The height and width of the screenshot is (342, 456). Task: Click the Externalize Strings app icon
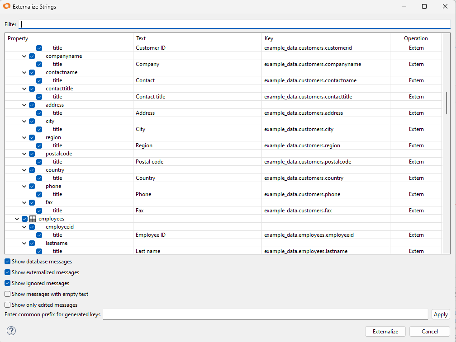coord(7,6)
